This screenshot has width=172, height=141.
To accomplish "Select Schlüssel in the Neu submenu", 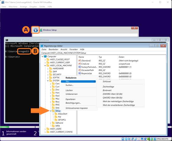I will (107, 81).
